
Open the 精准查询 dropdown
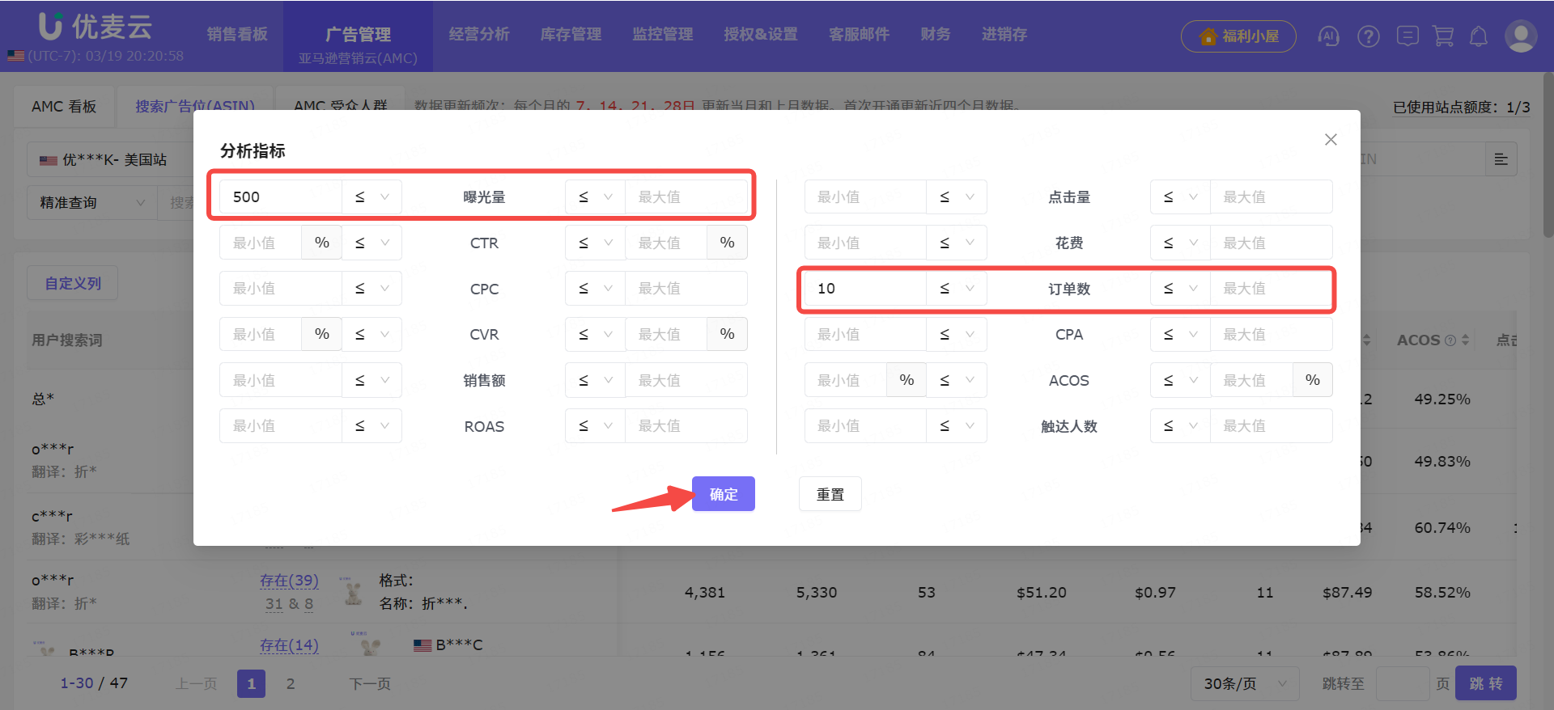point(91,202)
